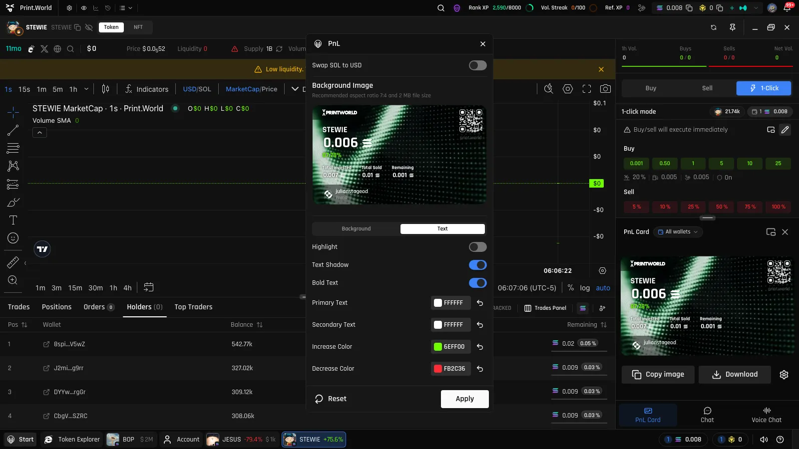Open help question mark in status bar
The width and height of the screenshot is (799, 449).
click(780, 440)
